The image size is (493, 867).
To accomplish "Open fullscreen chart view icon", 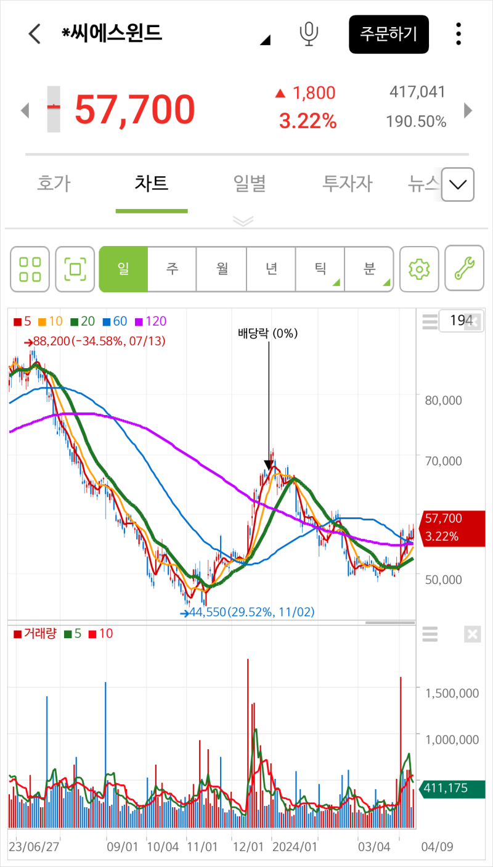I will pyautogui.click(x=75, y=269).
